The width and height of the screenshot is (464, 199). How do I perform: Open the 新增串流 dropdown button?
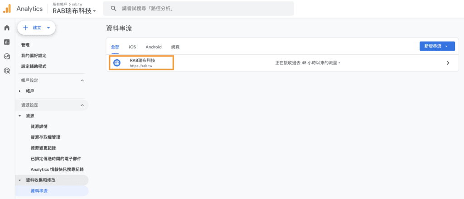(x=437, y=46)
